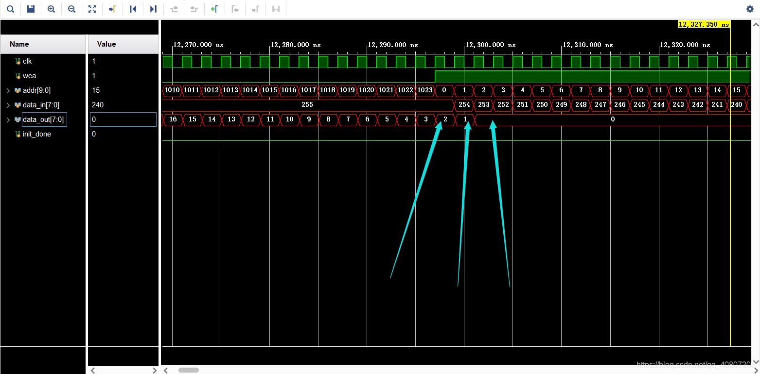The width and height of the screenshot is (760, 374).
Task: Select the Find tool in the toolbar
Action: [10, 9]
